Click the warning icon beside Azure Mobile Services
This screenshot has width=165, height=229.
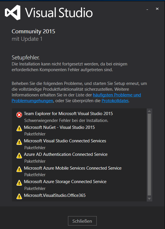[x=19, y=169]
